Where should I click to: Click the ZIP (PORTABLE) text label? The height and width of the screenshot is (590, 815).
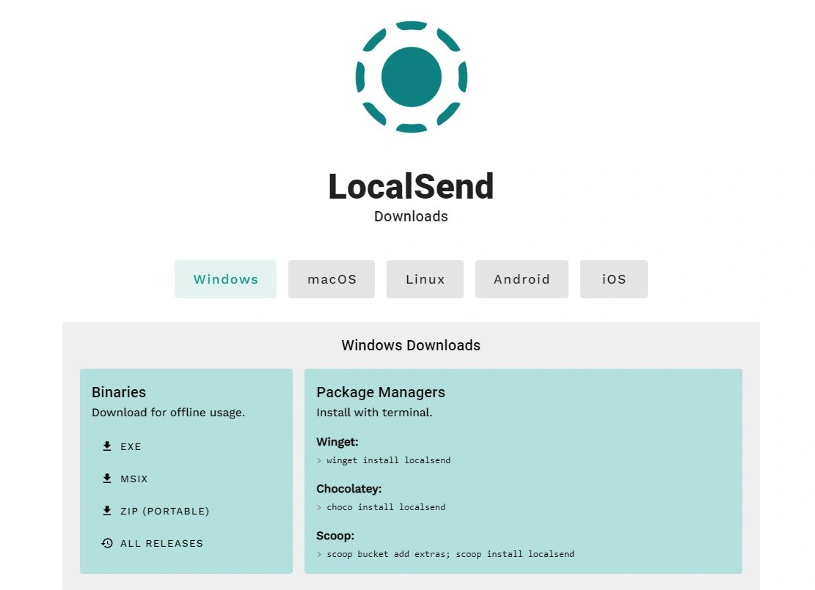[x=165, y=511]
